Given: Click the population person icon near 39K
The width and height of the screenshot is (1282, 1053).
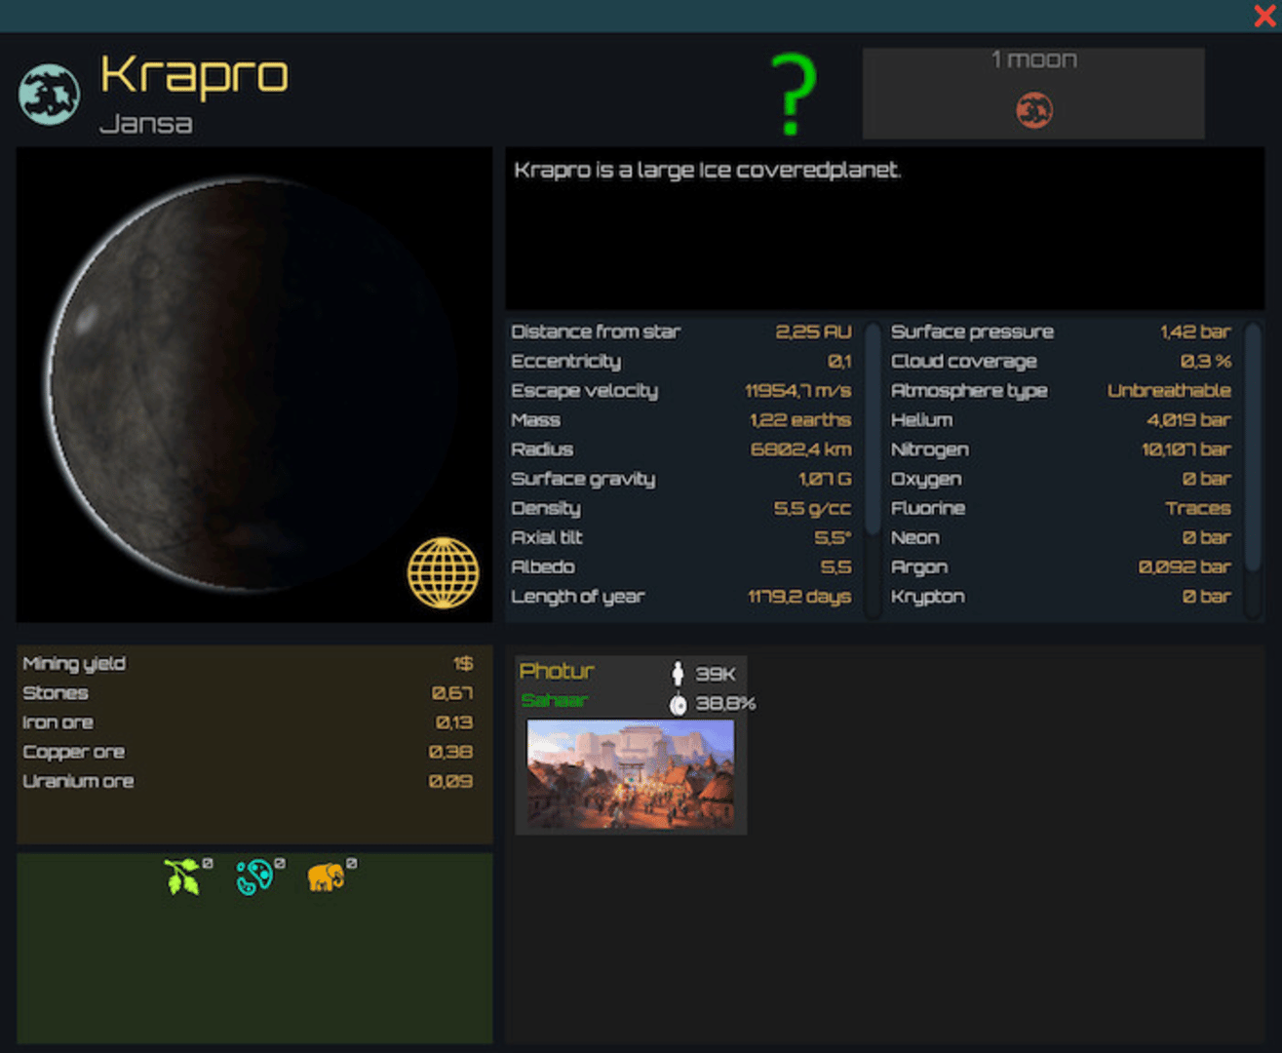Looking at the screenshot, I should (678, 673).
